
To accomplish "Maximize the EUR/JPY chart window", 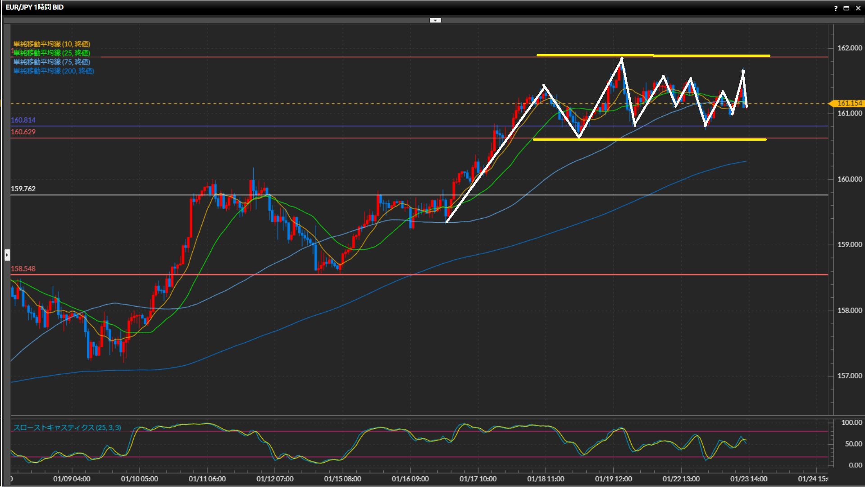I will click(x=847, y=8).
